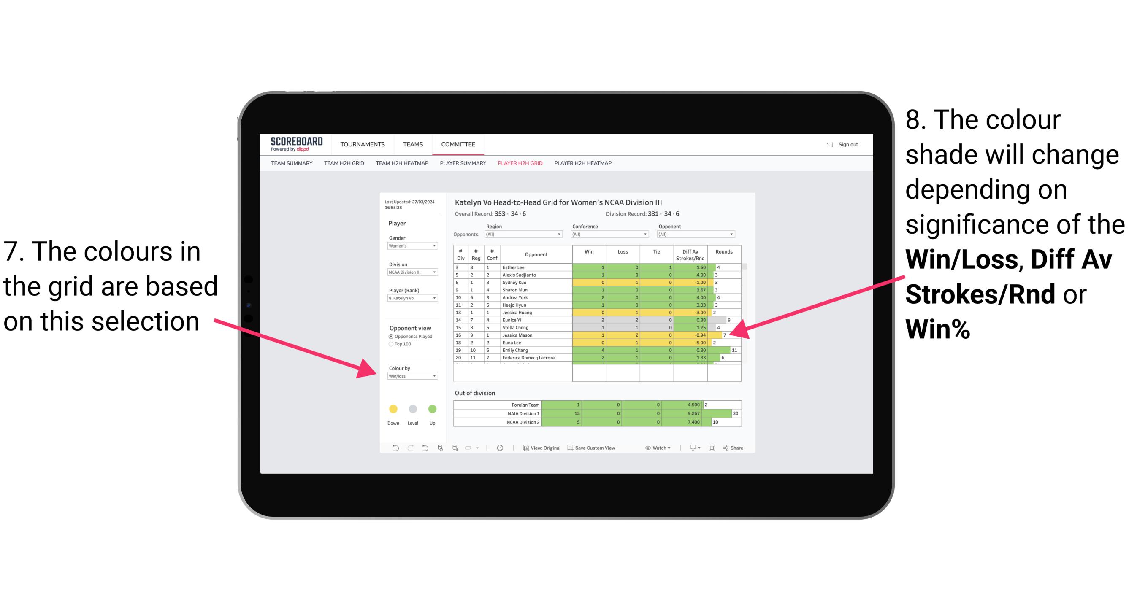Select Opponents Played radio button

(390, 336)
